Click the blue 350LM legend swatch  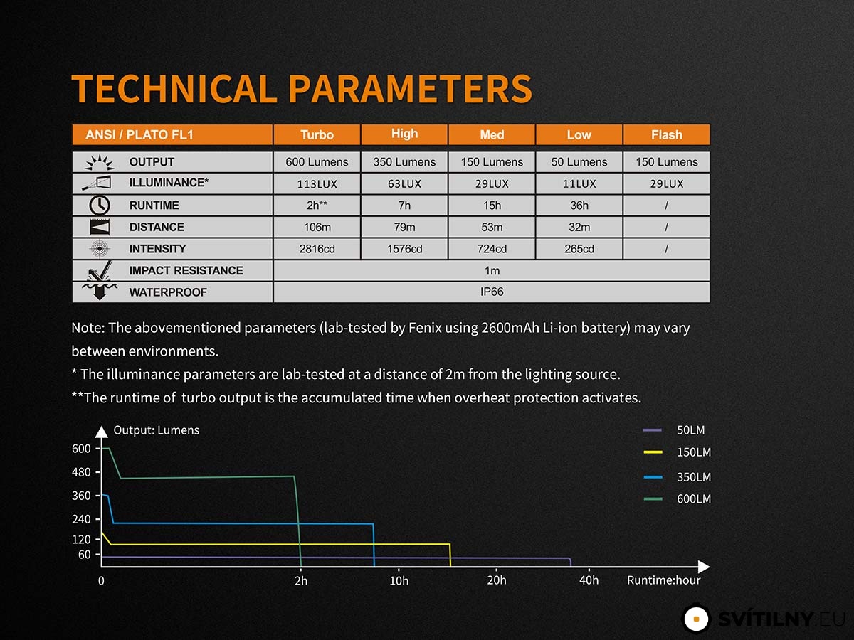click(653, 477)
